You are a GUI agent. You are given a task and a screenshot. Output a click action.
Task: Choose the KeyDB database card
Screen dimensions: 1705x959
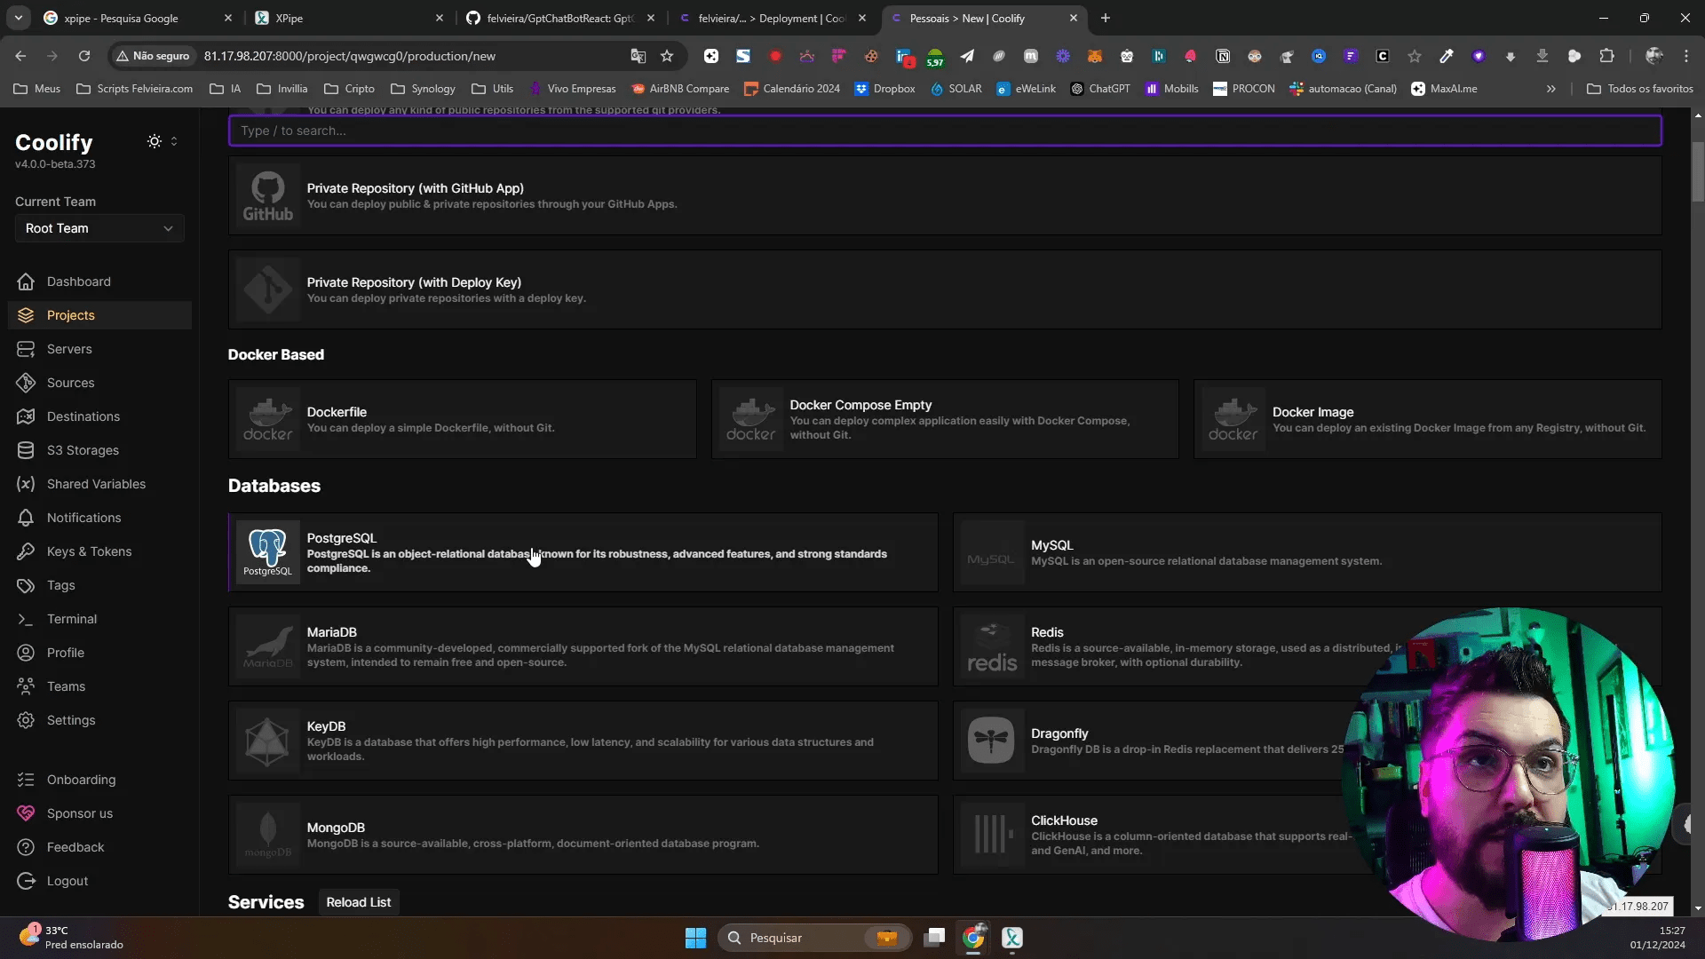point(583,741)
